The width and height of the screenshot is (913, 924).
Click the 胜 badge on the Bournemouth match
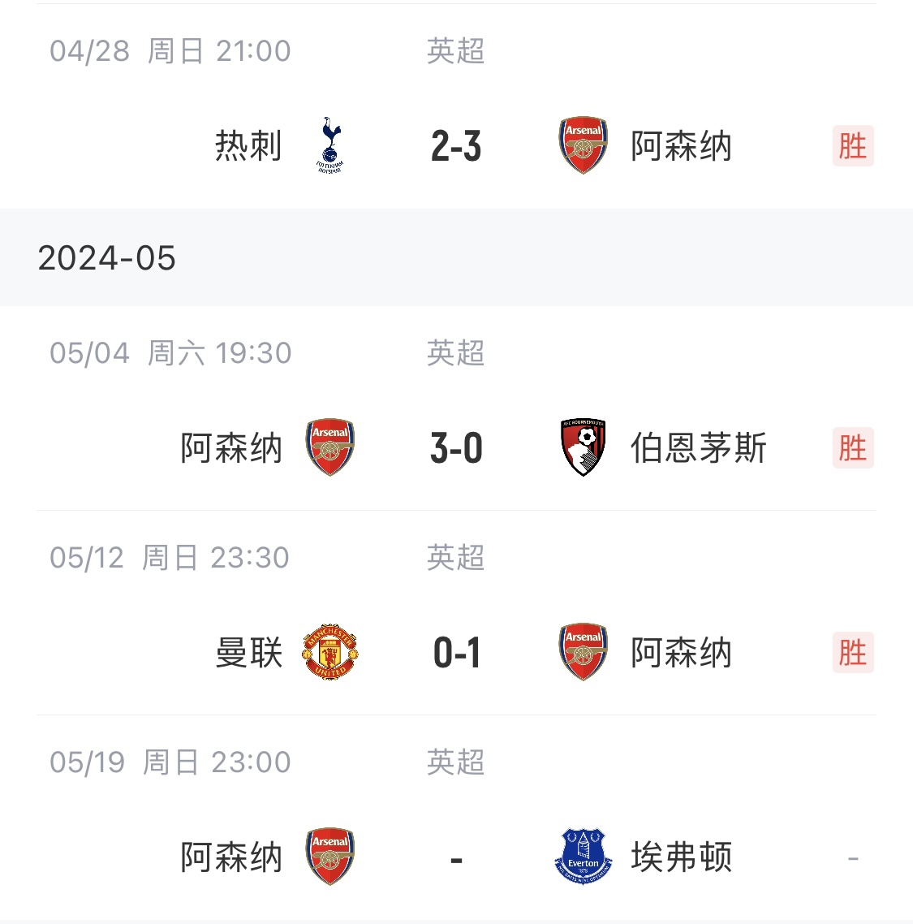[x=852, y=448]
